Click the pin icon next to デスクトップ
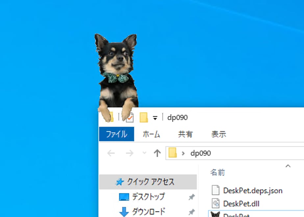The width and height of the screenshot is (304, 217). point(191,197)
